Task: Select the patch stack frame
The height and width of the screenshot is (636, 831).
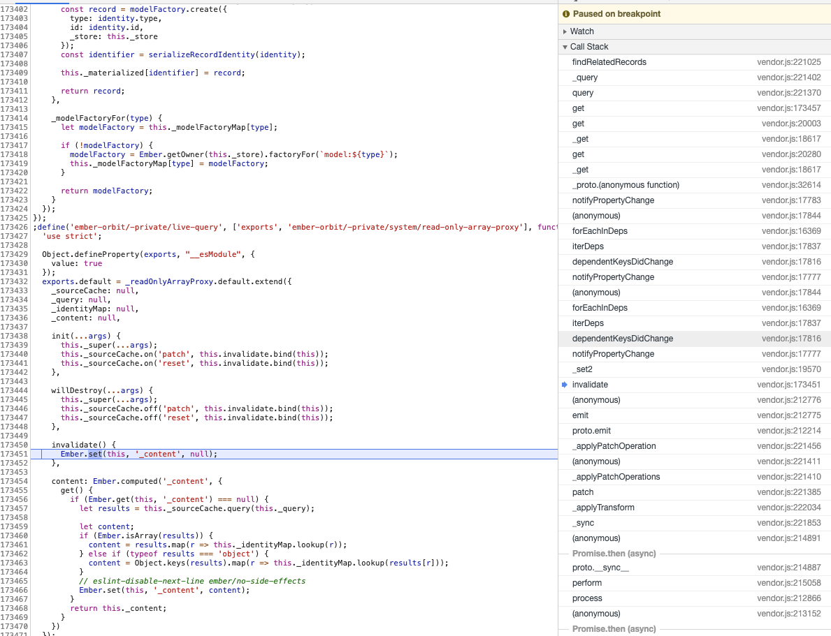Action: [582, 492]
